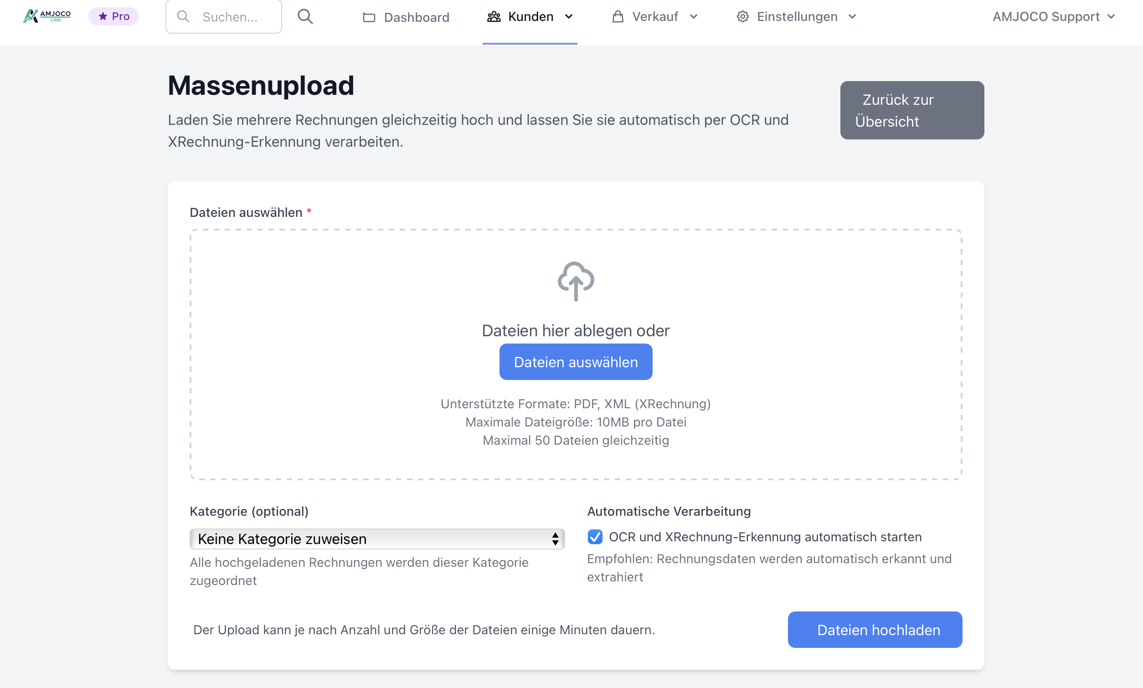Click the Dashboard folder icon
1143x688 pixels.
pyautogui.click(x=369, y=18)
